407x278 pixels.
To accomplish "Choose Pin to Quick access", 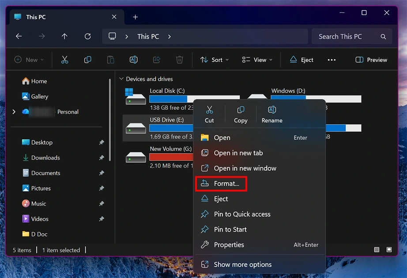I will click(x=260, y=214).
